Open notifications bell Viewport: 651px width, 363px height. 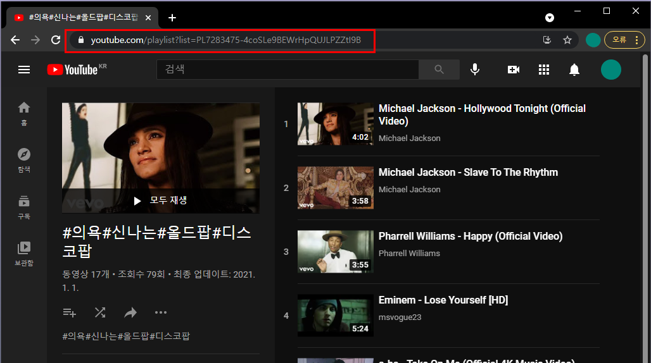tap(574, 69)
